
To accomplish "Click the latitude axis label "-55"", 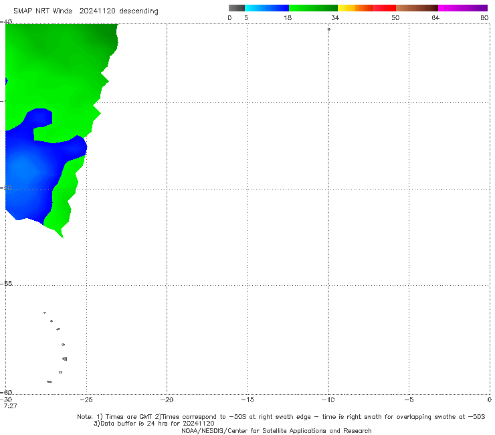I will [x=6, y=284].
